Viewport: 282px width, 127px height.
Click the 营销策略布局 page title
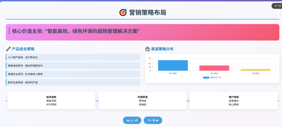[148, 12]
